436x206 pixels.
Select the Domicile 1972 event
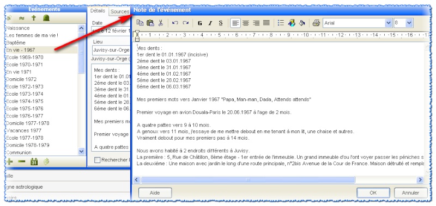(x=21, y=79)
